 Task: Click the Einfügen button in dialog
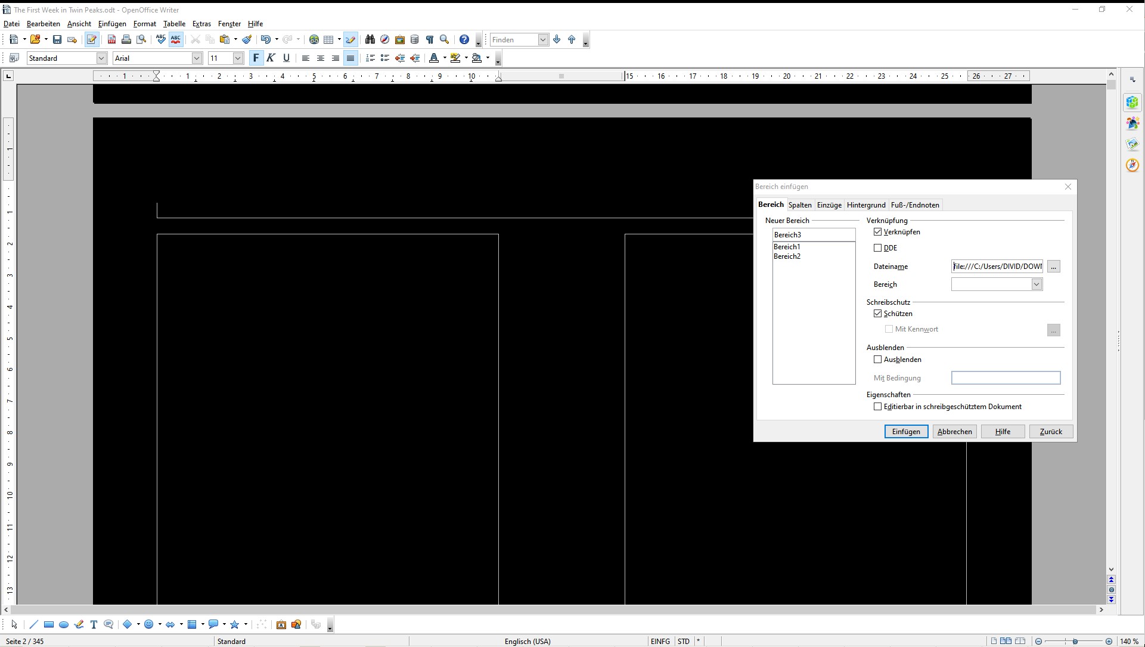coord(906,432)
